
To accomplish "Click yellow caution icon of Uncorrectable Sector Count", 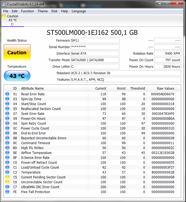I will tap(7, 182).
